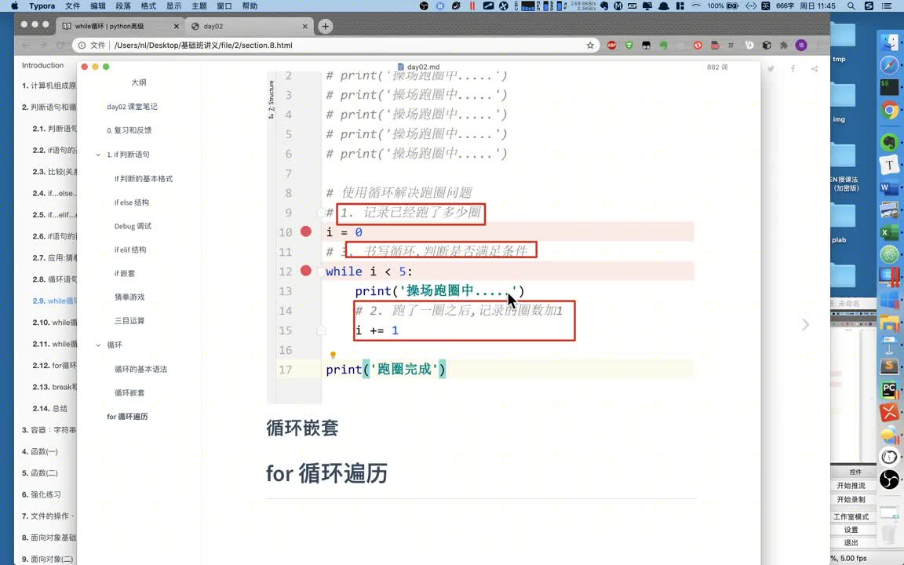
Task: Select '循环嵌套' in Typora outline
Action: click(129, 392)
